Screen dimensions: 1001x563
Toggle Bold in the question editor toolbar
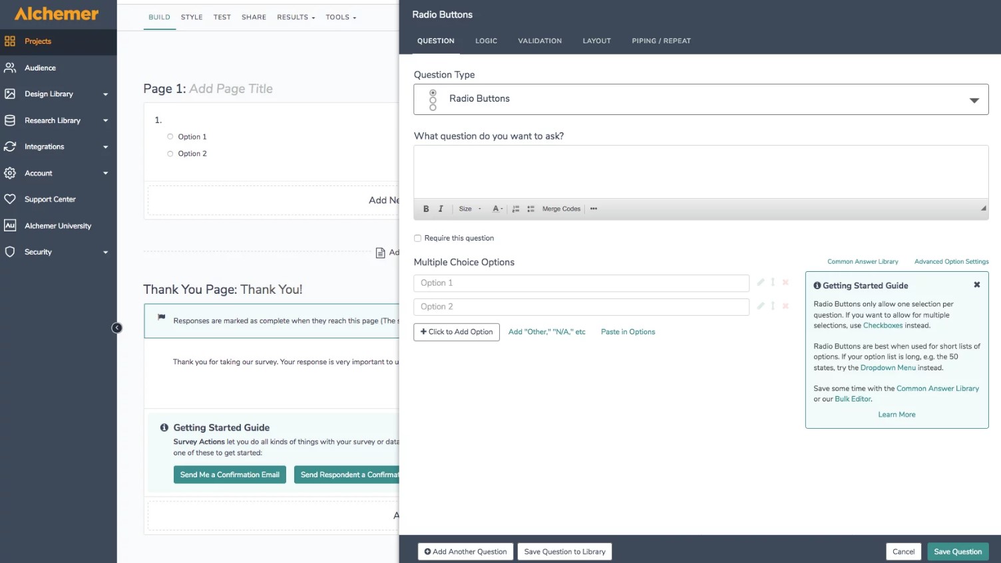(x=426, y=209)
